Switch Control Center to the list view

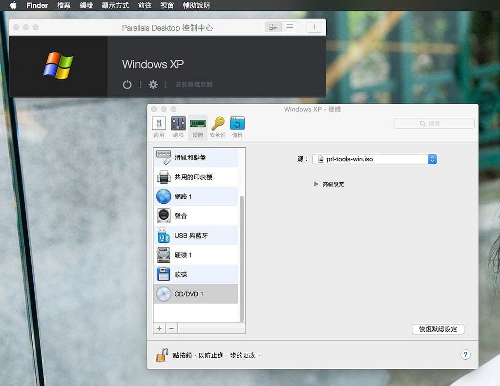pyautogui.click(x=290, y=27)
